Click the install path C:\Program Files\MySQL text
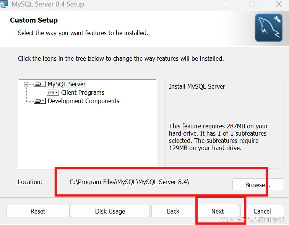Screen dimensions: 289x225 point(129,182)
